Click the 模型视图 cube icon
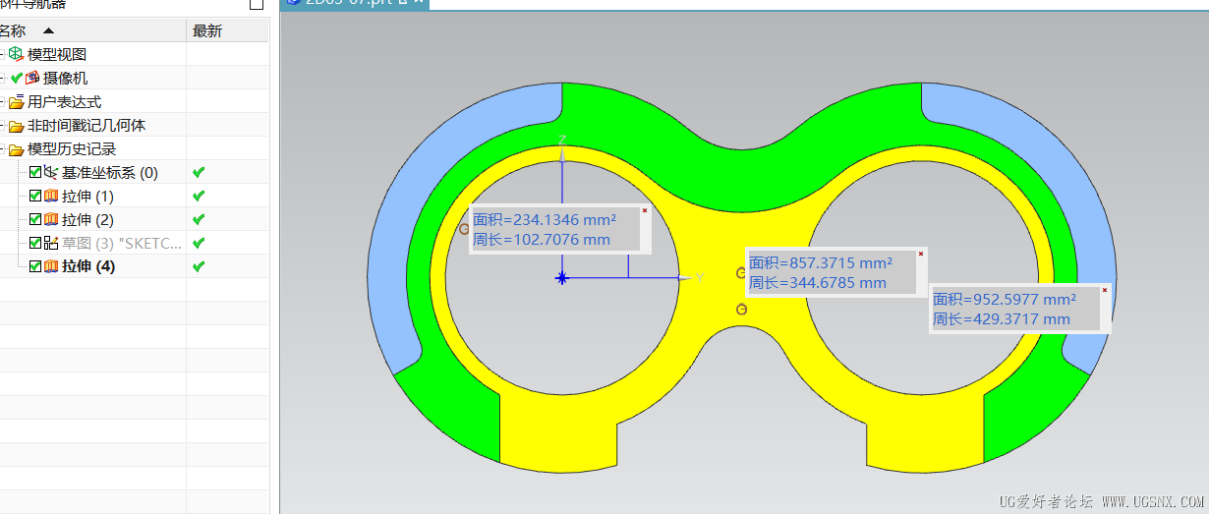1209x514 pixels. coord(15,54)
